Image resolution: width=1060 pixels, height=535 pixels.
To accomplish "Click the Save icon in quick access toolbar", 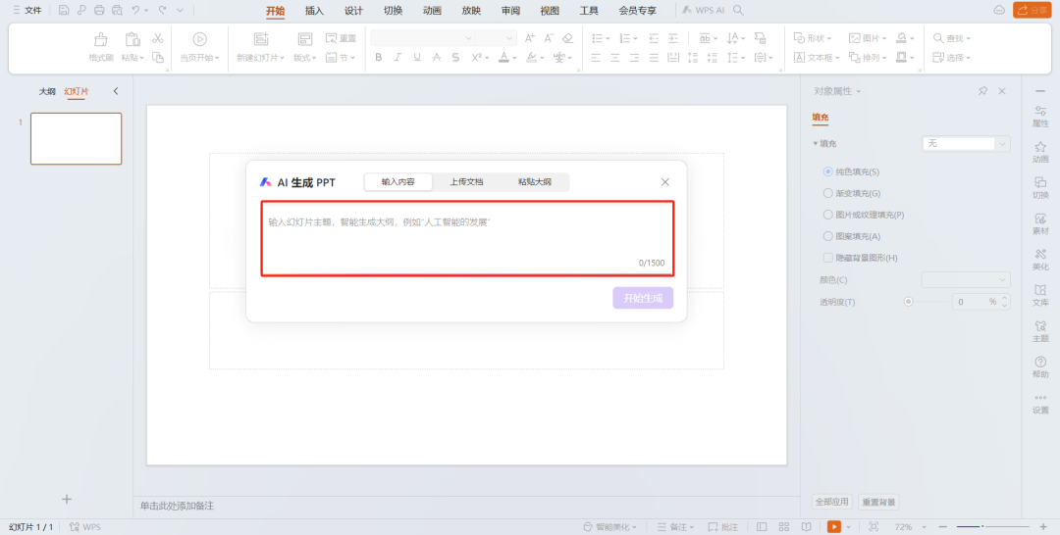I will pyautogui.click(x=64, y=10).
